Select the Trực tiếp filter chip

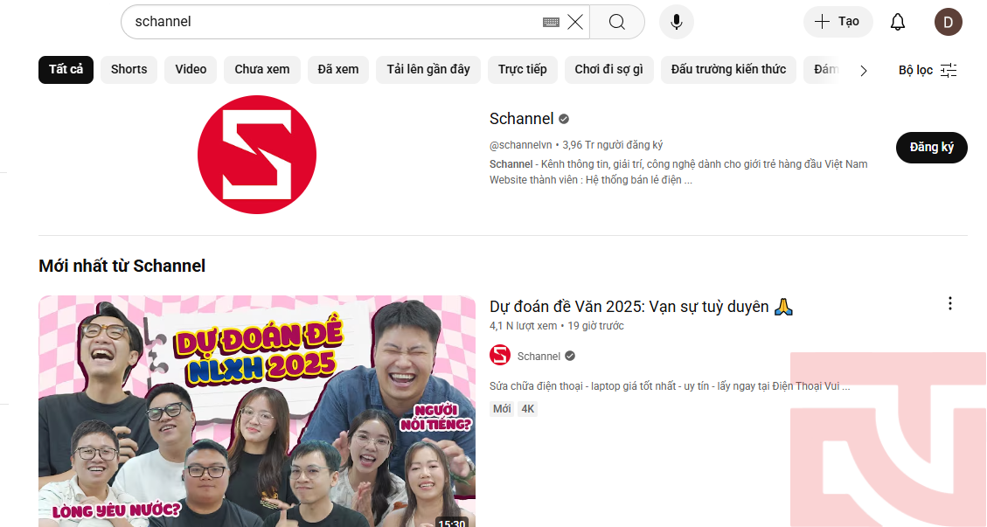point(523,69)
